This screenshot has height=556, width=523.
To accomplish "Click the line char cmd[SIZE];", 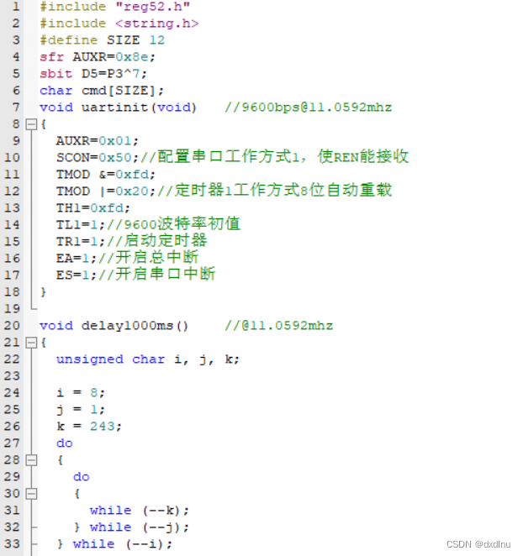I will click(102, 91).
